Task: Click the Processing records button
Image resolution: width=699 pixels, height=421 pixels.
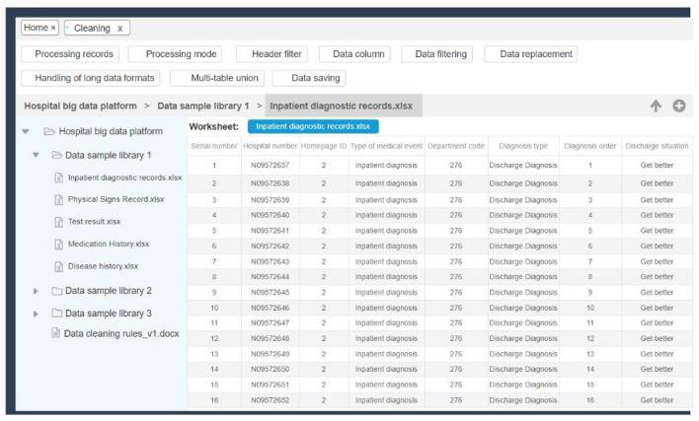Action: 74,53
